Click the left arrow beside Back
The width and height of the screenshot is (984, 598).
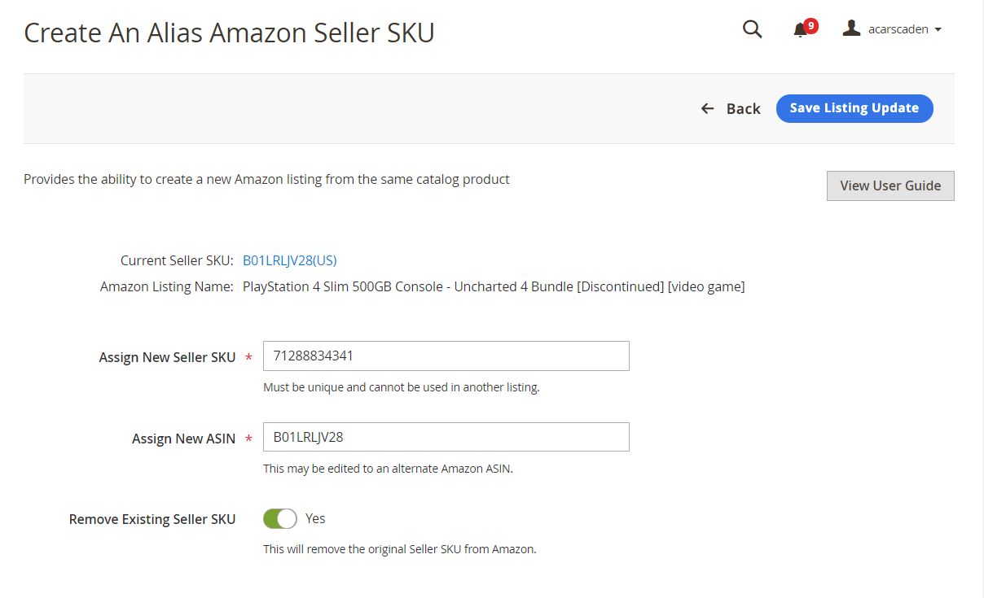coord(708,108)
